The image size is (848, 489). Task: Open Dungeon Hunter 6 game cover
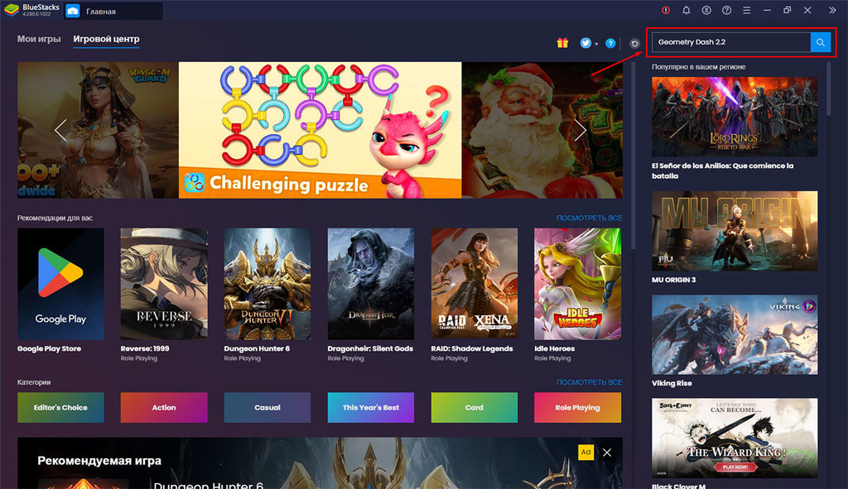pos(267,284)
